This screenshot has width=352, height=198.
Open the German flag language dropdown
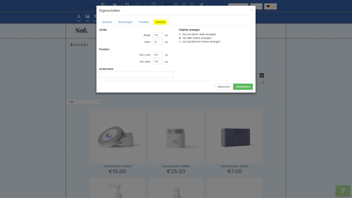(270, 6)
